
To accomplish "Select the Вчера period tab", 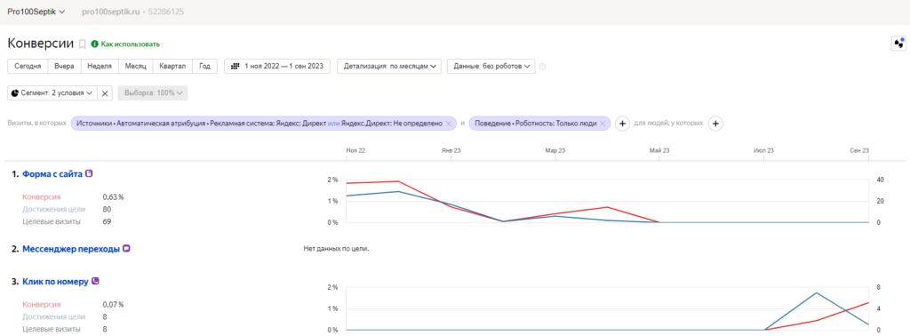I will pyautogui.click(x=64, y=66).
